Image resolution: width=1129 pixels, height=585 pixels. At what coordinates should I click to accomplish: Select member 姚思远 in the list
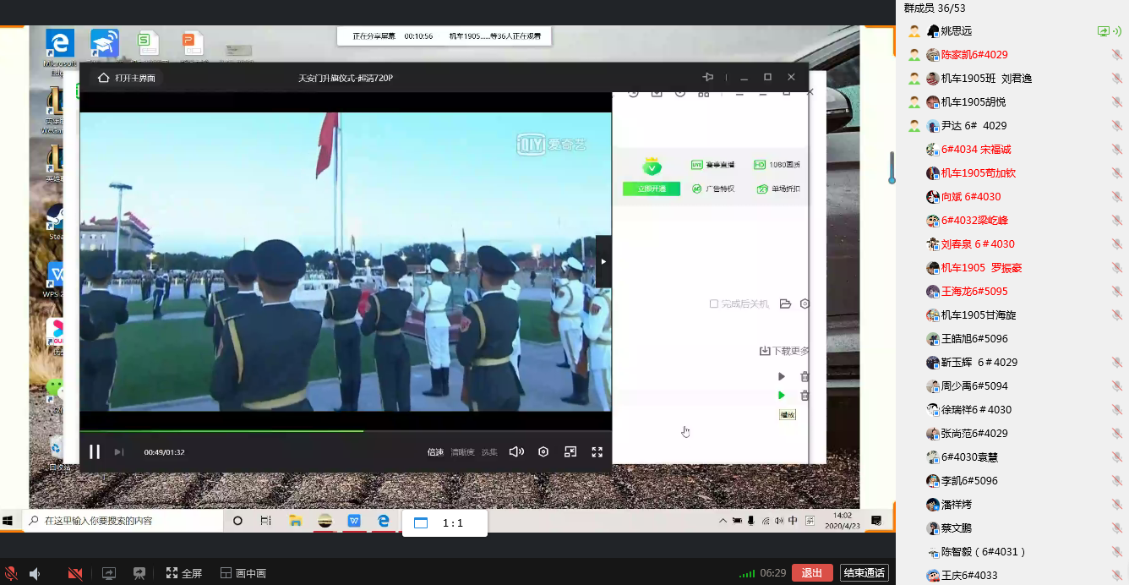point(1012,31)
